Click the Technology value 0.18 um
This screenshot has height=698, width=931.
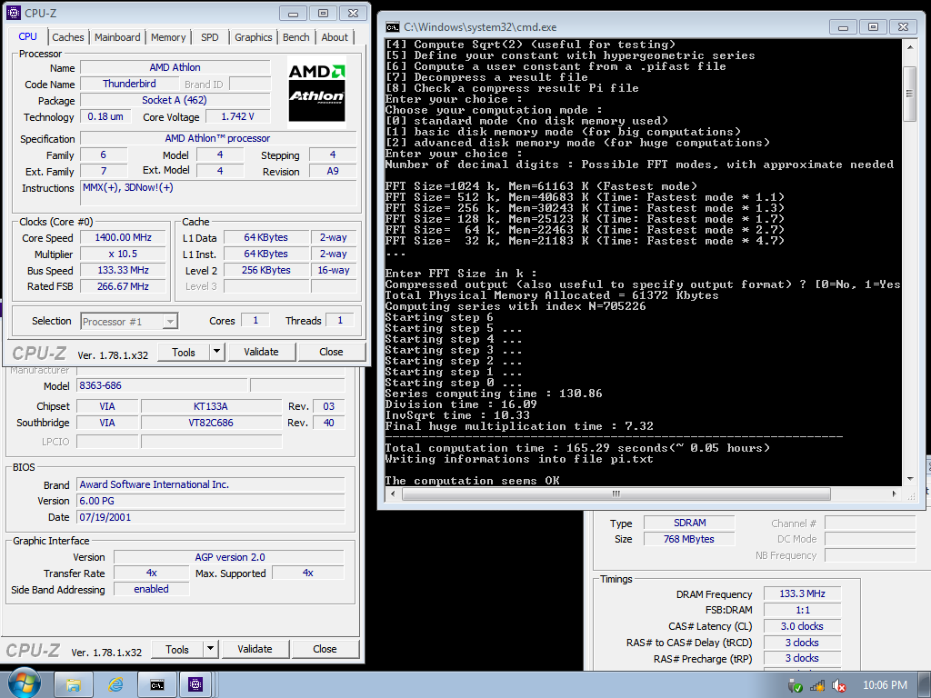tap(105, 117)
